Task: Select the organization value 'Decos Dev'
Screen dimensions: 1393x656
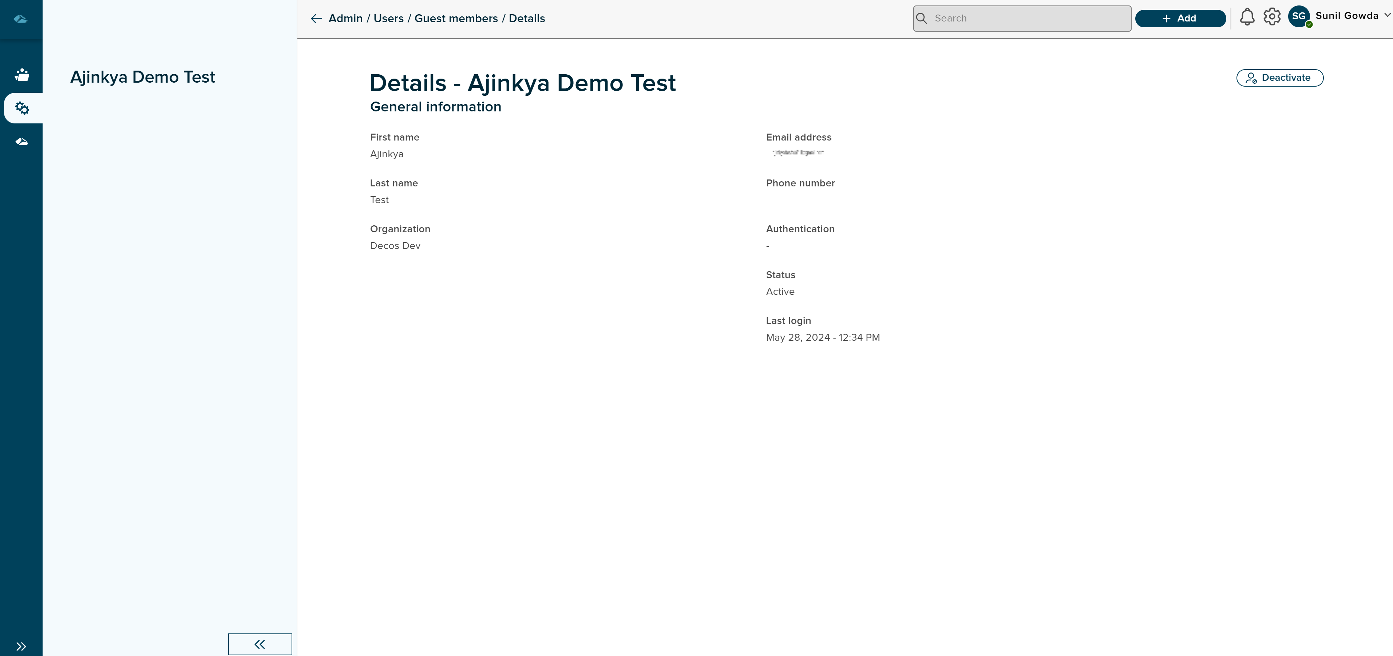Action: click(x=395, y=246)
